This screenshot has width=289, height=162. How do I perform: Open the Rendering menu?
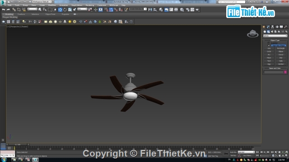90,5
